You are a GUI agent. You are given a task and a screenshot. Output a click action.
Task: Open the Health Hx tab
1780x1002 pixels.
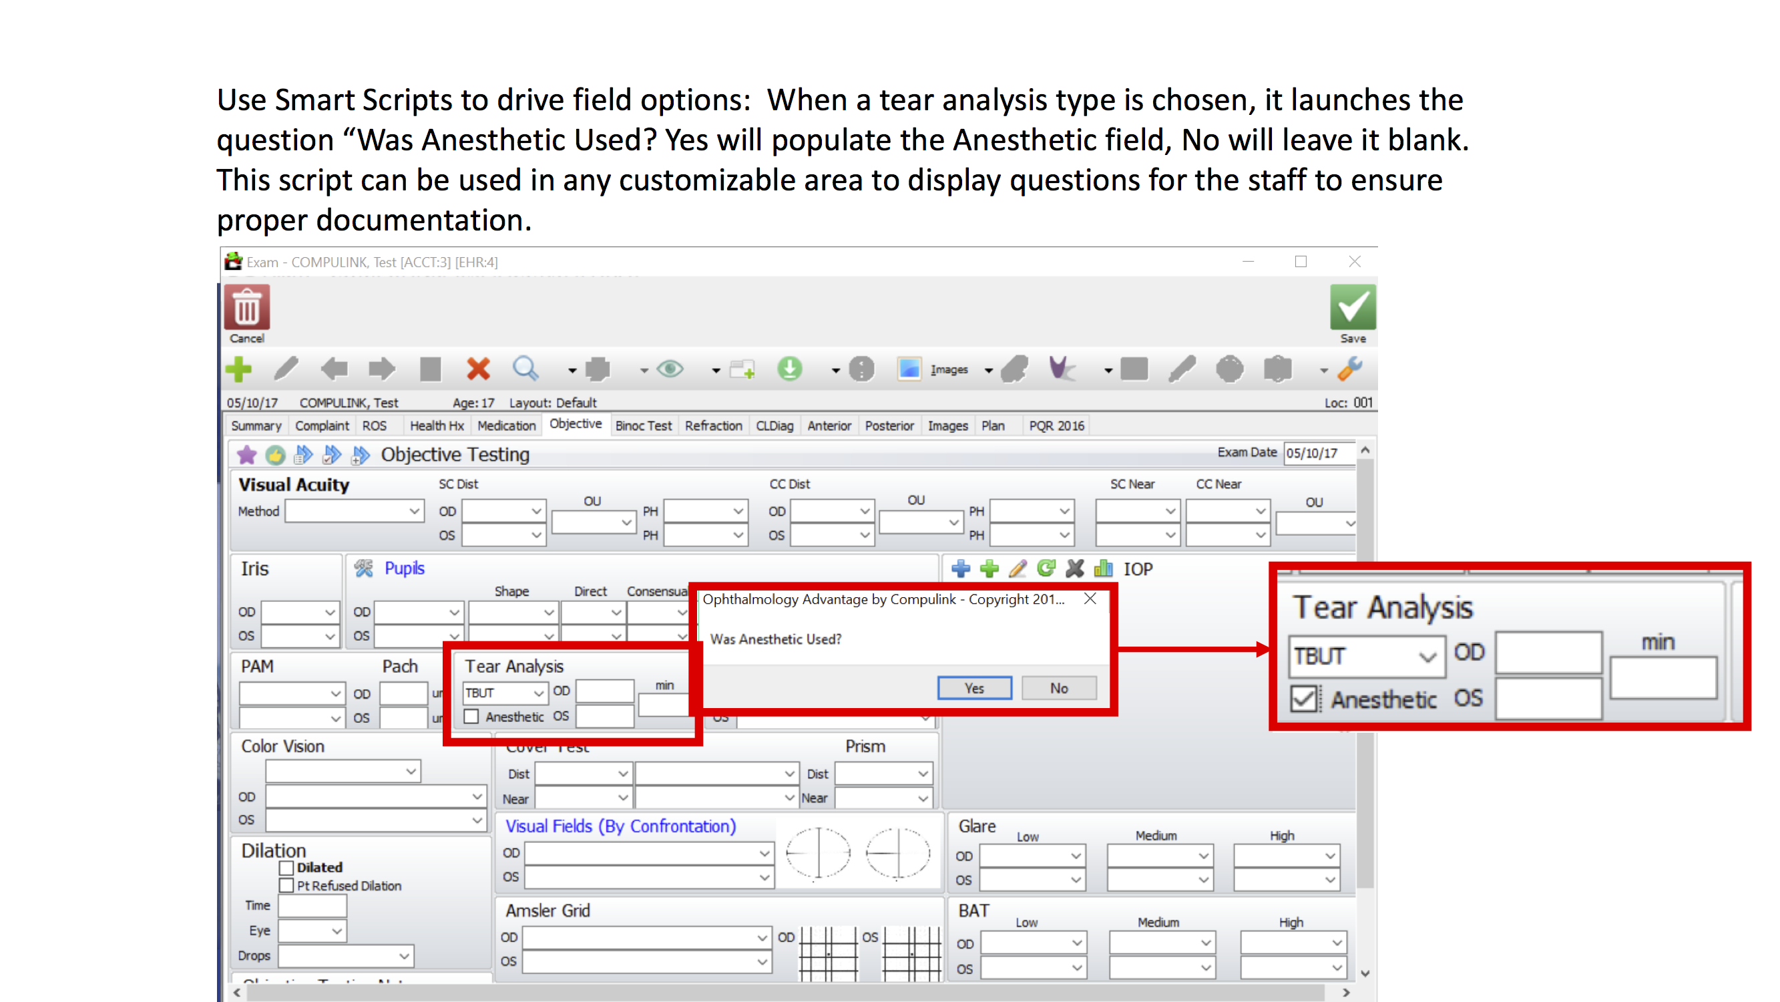point(436,426)
